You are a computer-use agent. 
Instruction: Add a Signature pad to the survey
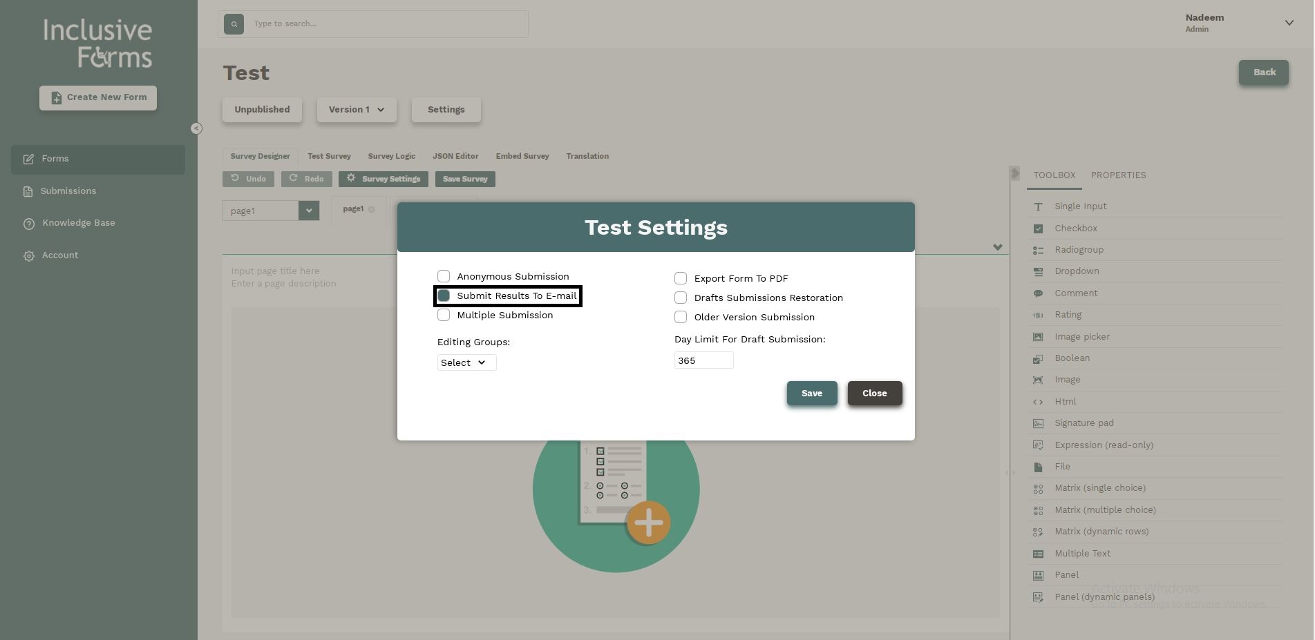tap(1084, 423)
